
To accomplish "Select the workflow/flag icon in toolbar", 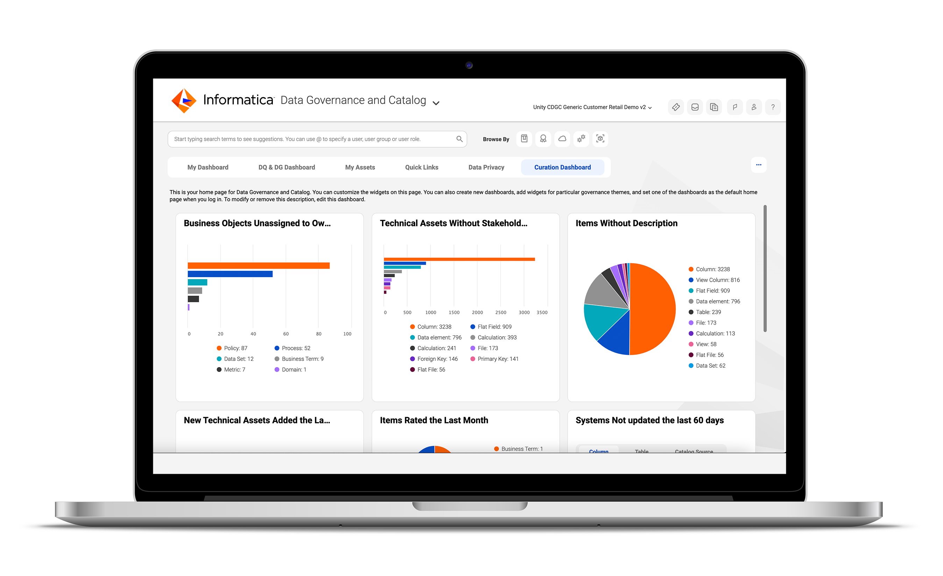I will click(734, 106).
